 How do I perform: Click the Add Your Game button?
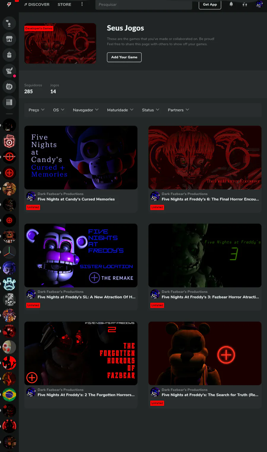124,57
